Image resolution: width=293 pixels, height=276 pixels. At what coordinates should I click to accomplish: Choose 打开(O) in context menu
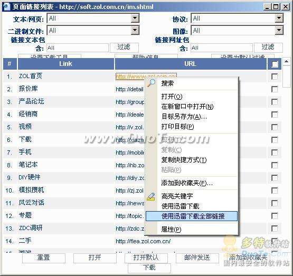(192, 97)
